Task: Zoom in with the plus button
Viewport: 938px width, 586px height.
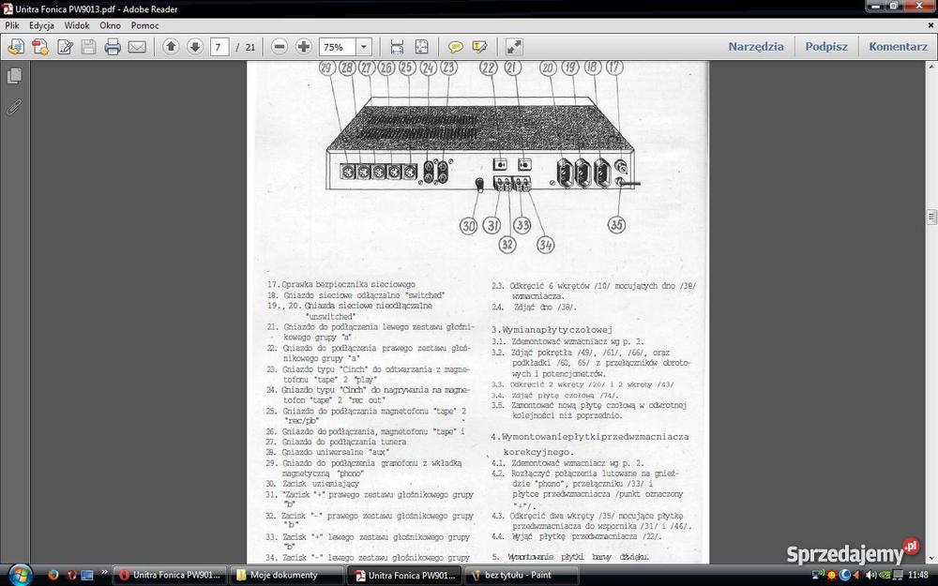Action: (x=304, y=47)
